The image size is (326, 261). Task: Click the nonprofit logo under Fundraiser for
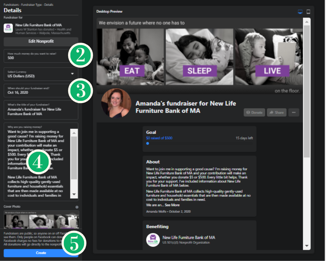[8, 28]
